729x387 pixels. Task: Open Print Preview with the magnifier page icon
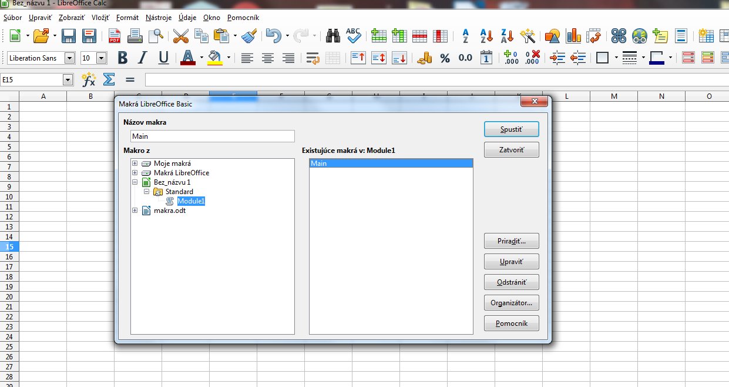click(155, 36)
